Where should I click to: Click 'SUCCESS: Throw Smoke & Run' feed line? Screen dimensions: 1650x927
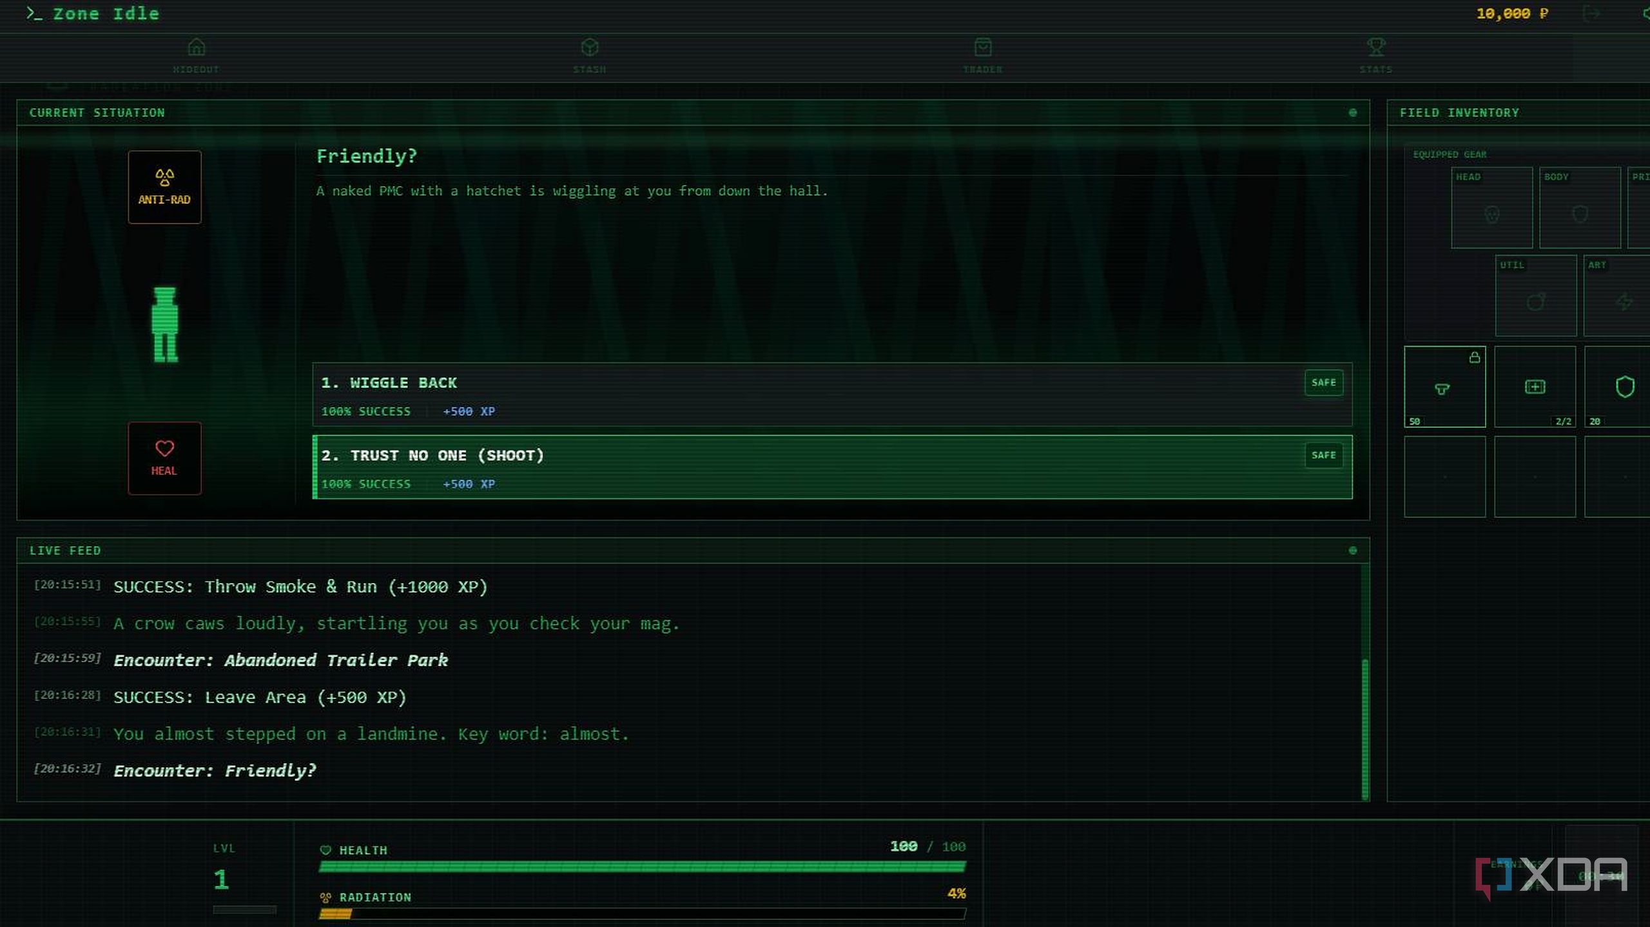[300, 587]
